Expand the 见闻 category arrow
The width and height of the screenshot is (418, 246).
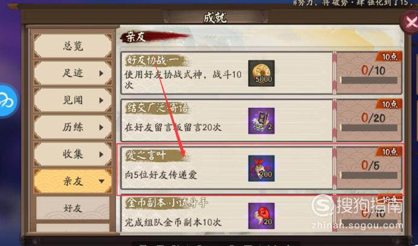[x=101, y=100]
